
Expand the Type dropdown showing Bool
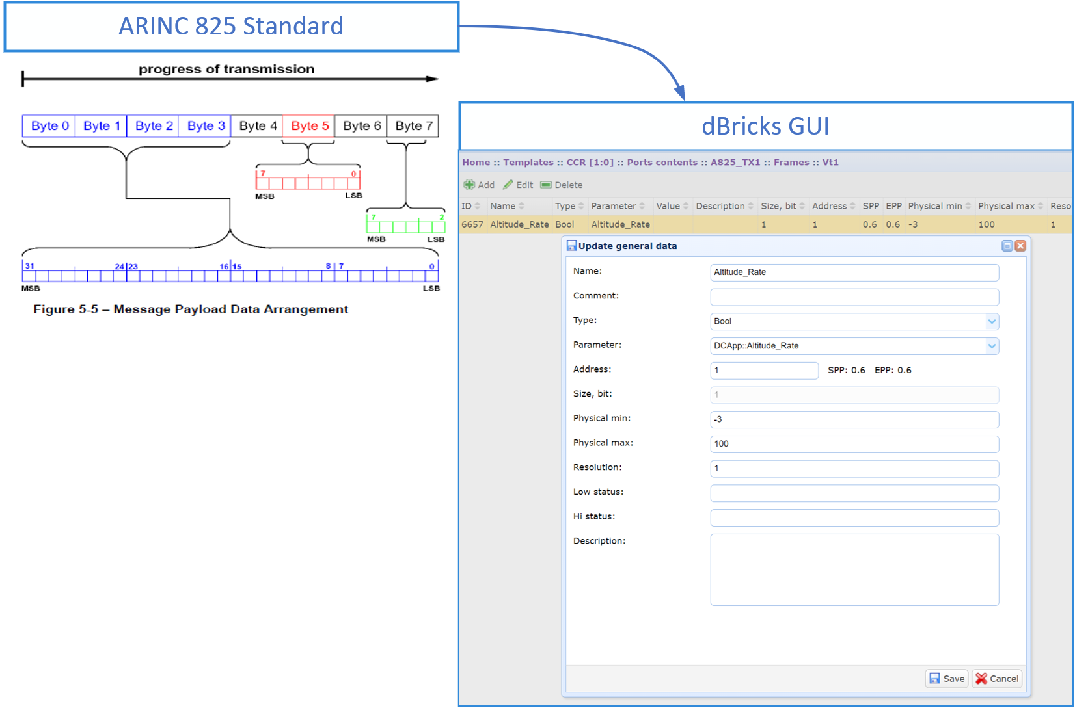tap(992, 321)
